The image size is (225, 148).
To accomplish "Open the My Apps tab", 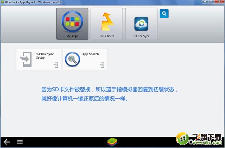I will (x=72, y=24).
